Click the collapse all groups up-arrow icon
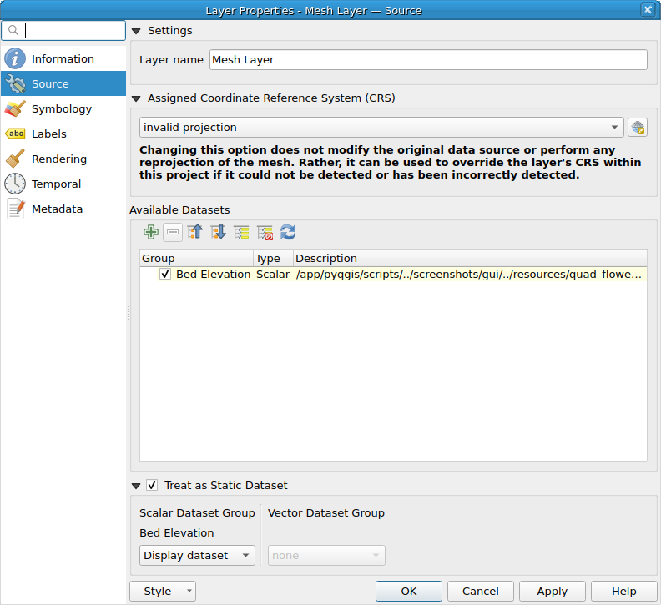661x605 pixels. tap(195, 233)
